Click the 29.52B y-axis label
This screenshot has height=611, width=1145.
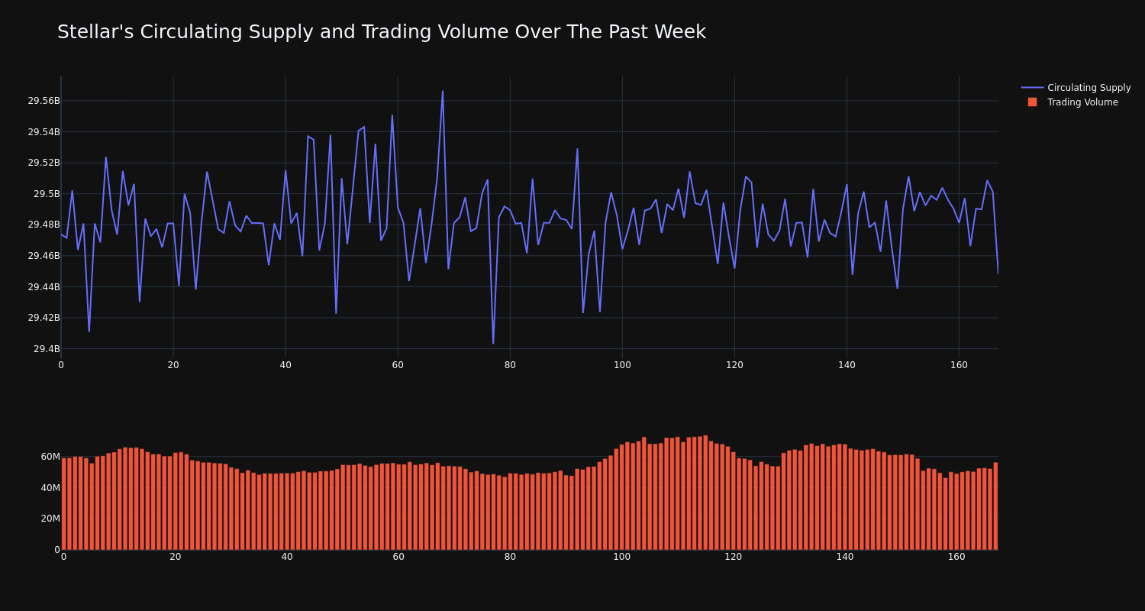(x=44, y=163)
